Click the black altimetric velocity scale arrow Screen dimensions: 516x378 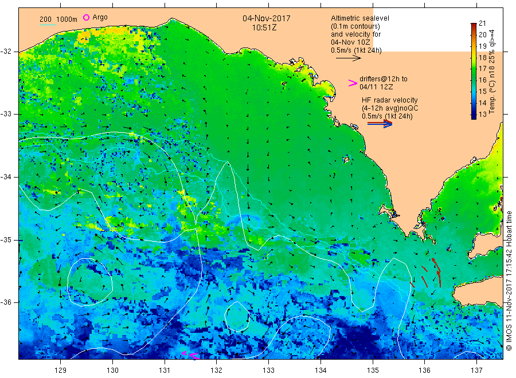[x=348, y=58]
